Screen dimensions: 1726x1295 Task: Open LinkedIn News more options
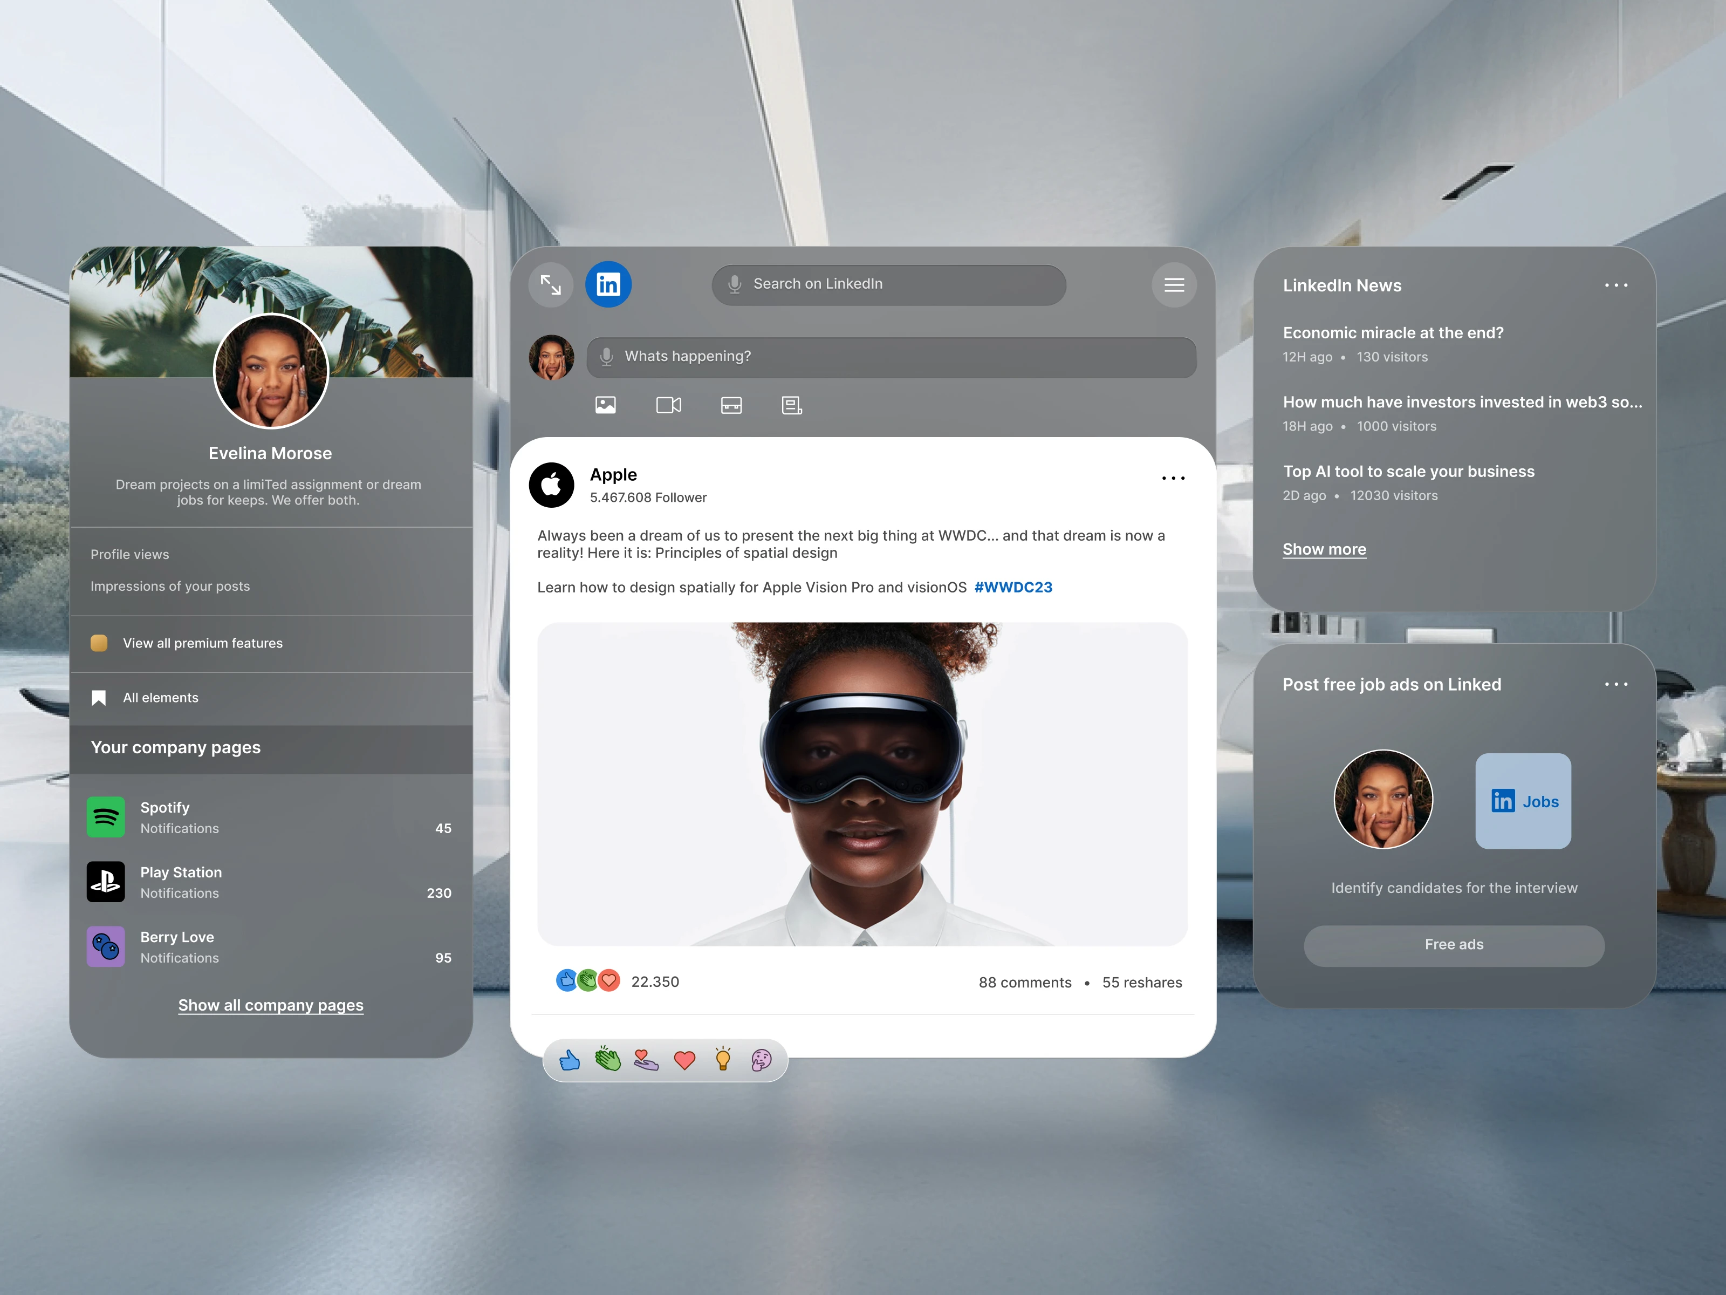[1615, 285]
